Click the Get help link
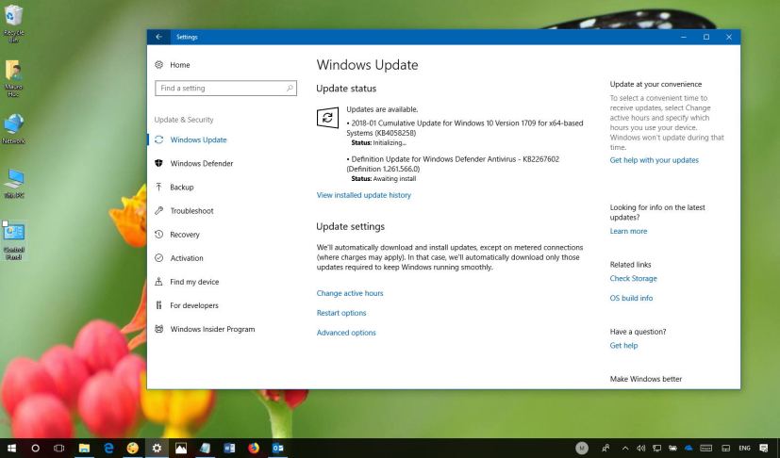Image resolution: width=780 pixels, height=458 pixels. 623,346
